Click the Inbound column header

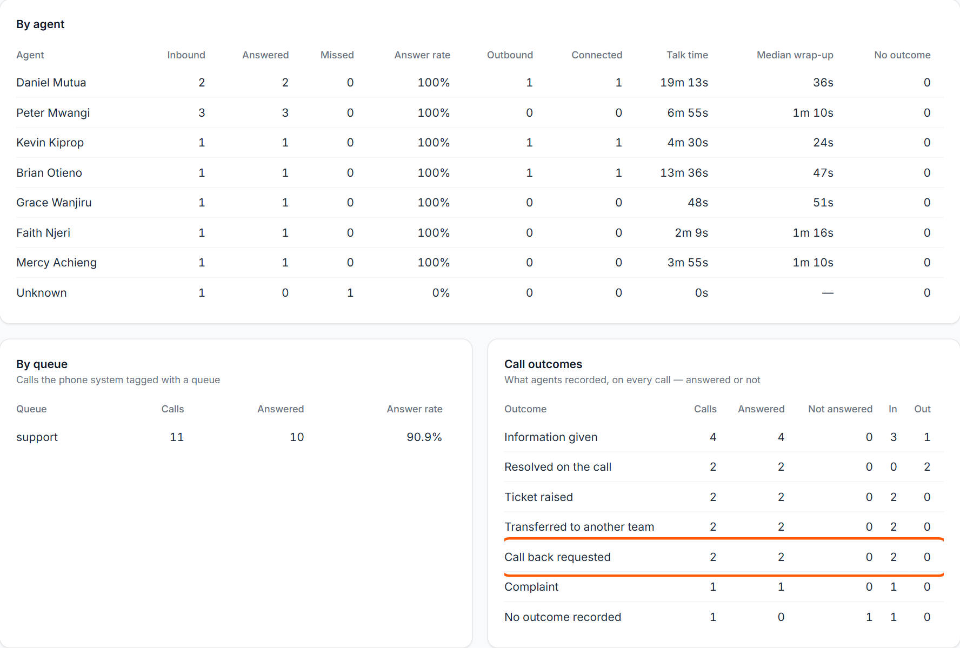[x=186, y=55]
